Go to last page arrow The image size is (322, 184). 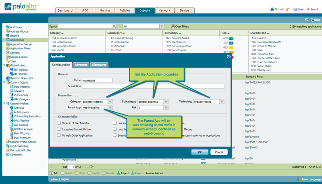91,167
